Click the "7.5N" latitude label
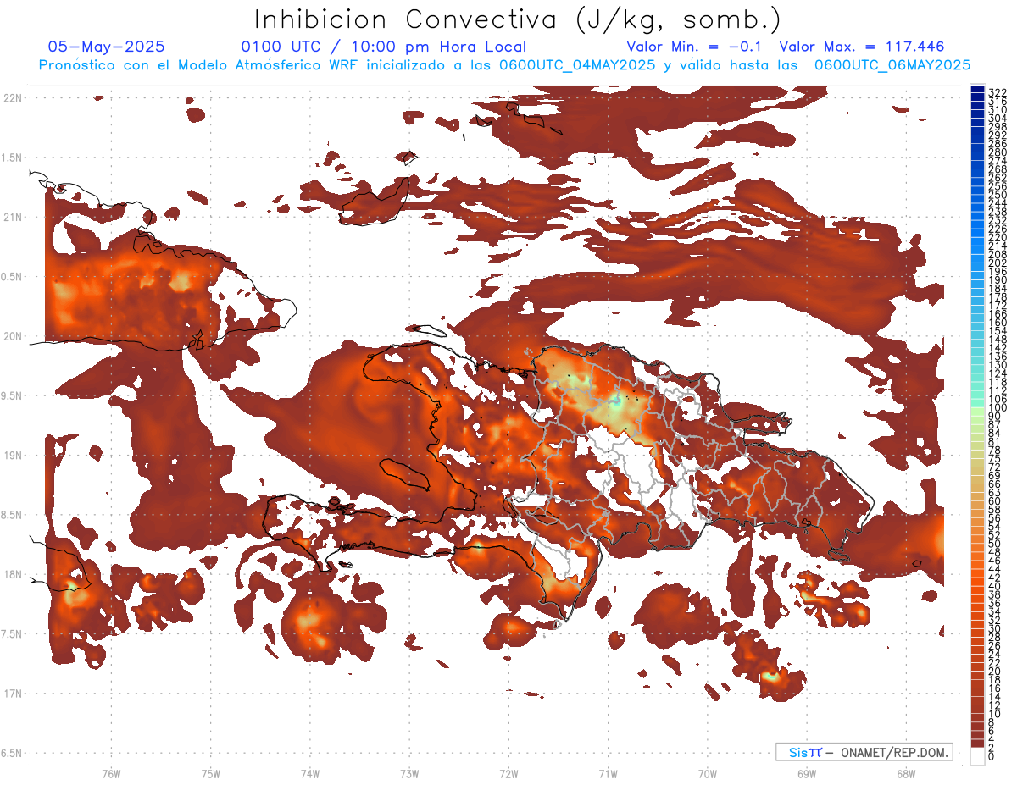Image resolution: width=1017 pixels, height=785 pixels. (x=12, y=634)
